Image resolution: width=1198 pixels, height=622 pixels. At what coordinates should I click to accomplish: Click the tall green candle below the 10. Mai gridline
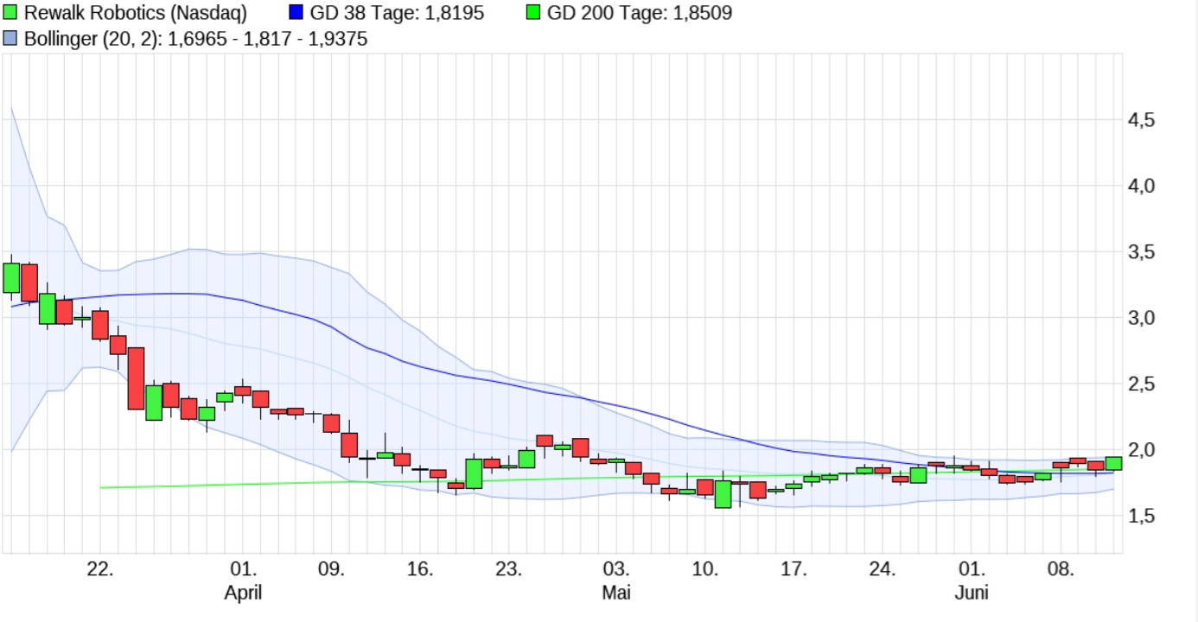pyautogui.click(x=723, y=494)
